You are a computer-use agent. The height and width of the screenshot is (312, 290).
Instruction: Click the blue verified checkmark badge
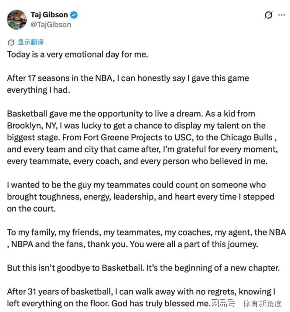[x=74, y=15]
